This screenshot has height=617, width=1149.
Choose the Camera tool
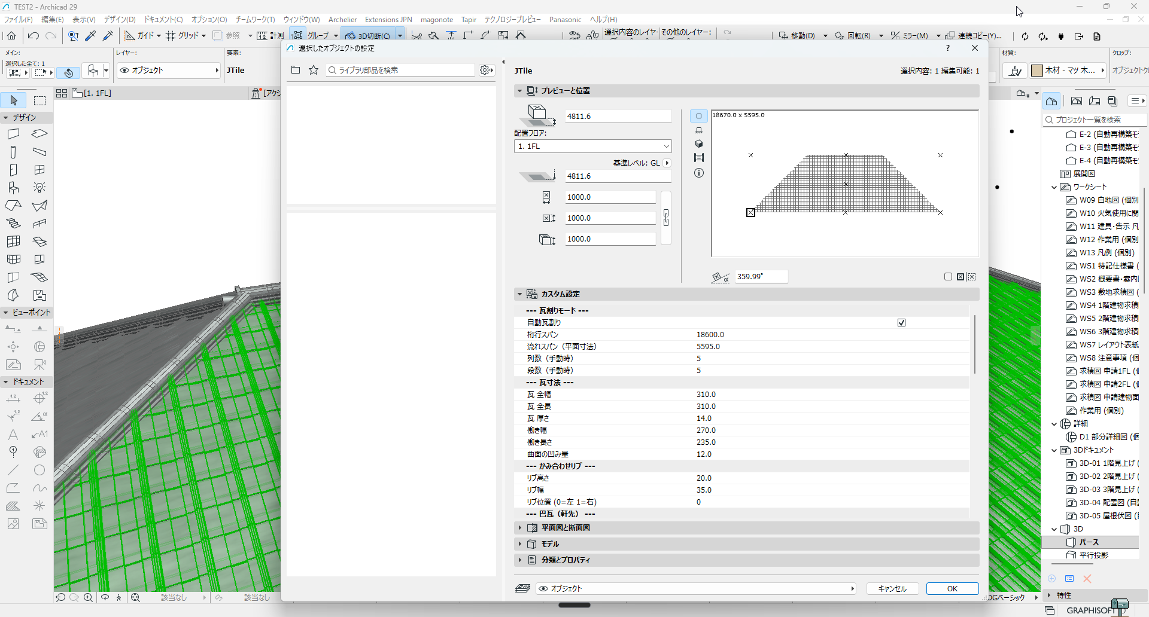coord(39,364)
